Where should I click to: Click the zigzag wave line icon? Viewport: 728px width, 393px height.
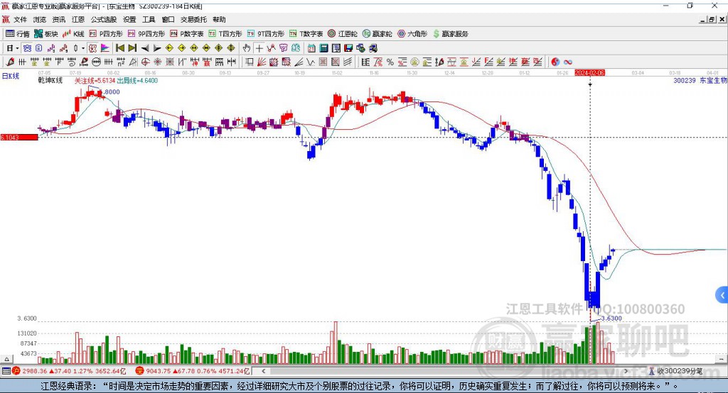pyautogui.click(x=311, y=62)
